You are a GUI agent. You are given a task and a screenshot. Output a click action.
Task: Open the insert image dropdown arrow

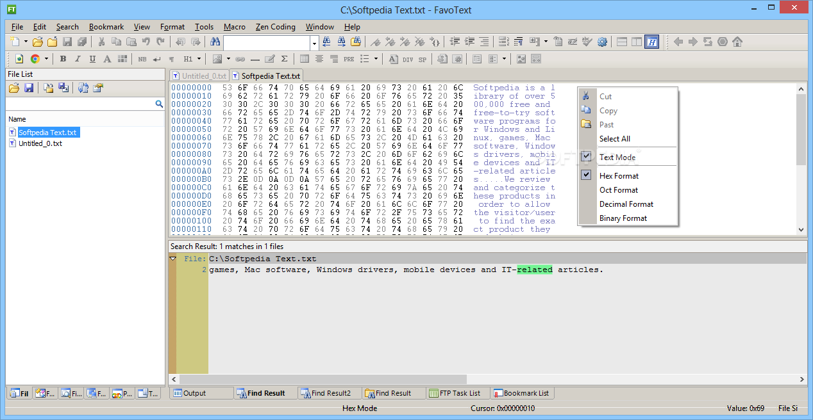coord(228,59)
